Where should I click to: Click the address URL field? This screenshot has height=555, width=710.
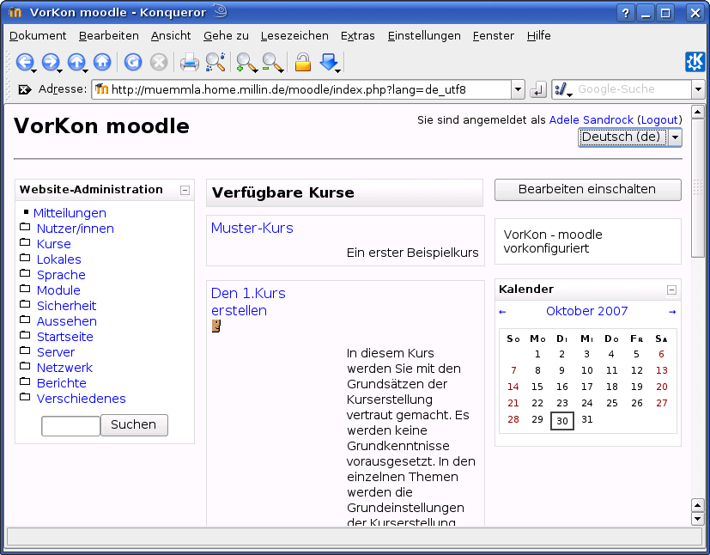pyautogui.click(x=301, y=89)
